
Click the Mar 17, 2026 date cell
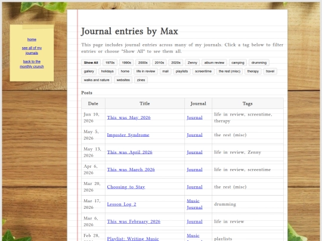[x=93, y=204]
